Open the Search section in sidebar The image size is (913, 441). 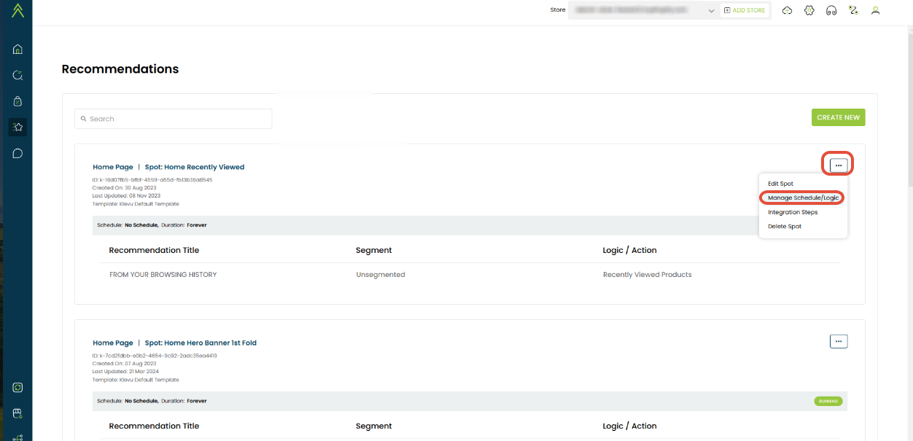click(18, 75)
